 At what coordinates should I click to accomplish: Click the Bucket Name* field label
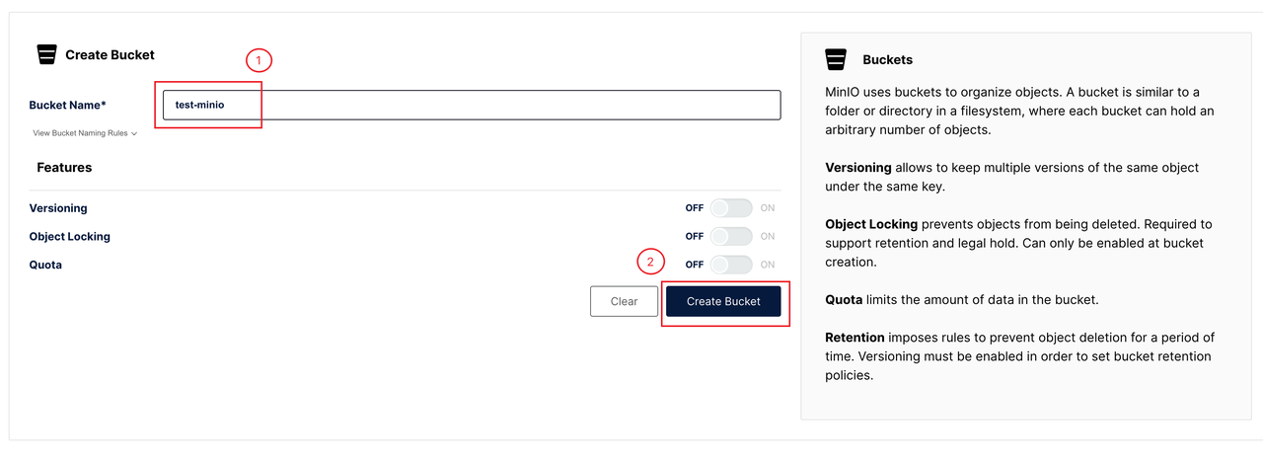[67, 105]
